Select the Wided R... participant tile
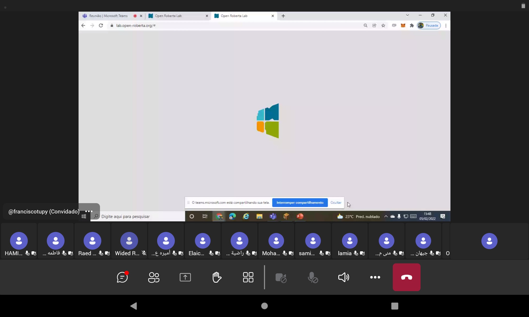This screenshot has width=529, height=317. coord(129,241)
